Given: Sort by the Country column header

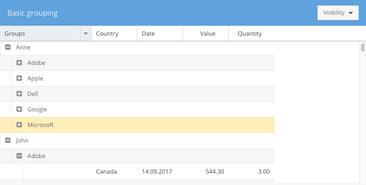Looking at the screenshot, I should [114, 33].
